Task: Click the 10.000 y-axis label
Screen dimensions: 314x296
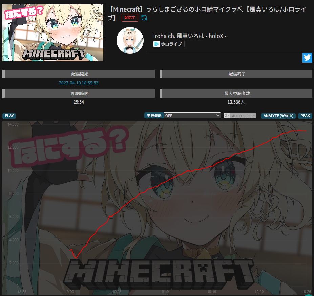Action: [x=13, y=170]
